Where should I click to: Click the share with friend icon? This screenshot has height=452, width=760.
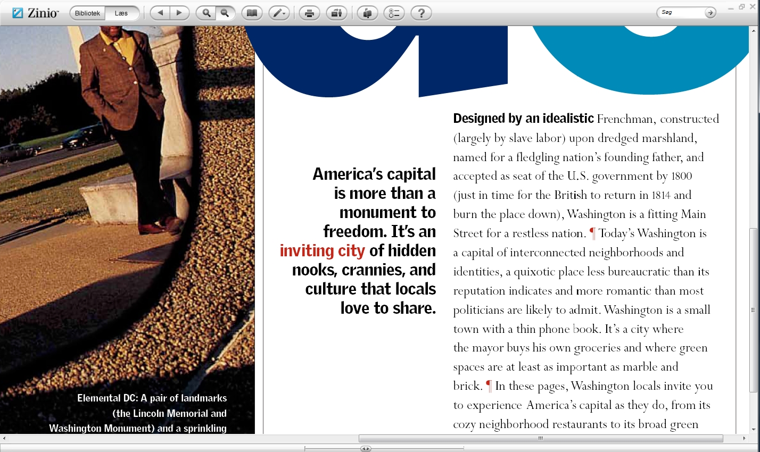pyautogui.click(x=336, y=13)
